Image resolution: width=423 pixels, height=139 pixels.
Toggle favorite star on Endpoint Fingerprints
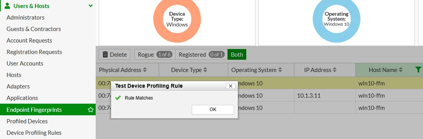(x=91, y=110)
